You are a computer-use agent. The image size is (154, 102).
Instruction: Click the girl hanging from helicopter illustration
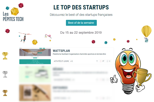tap(25, 37)
